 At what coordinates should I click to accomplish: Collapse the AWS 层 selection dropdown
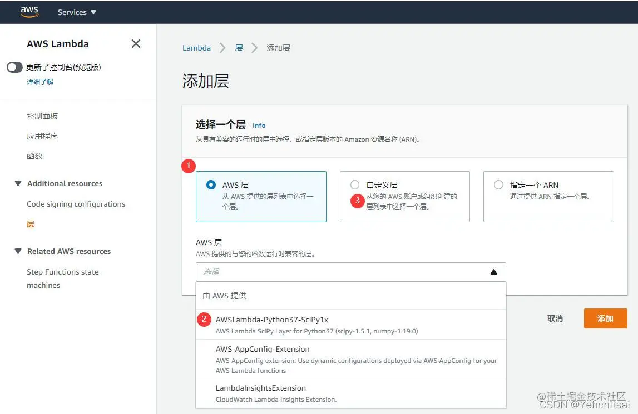click(494, 272)
